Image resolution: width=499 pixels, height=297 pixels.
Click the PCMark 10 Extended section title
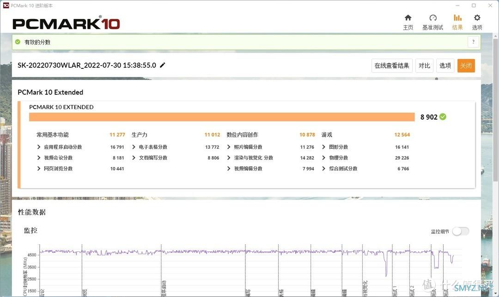(50, 92)
